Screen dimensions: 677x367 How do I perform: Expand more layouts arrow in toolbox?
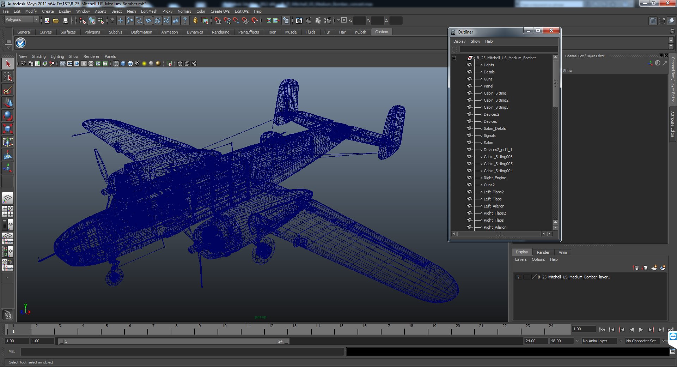click(8, 278)
